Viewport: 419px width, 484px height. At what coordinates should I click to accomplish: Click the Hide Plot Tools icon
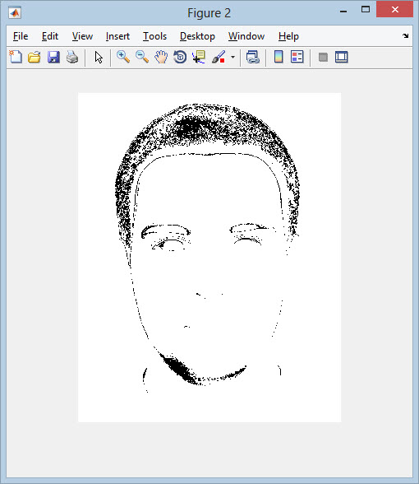(x=323, y=57)
